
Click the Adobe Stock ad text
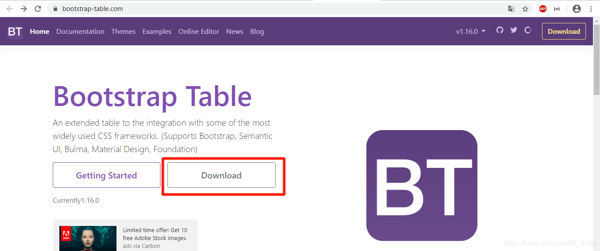[155, 234]
